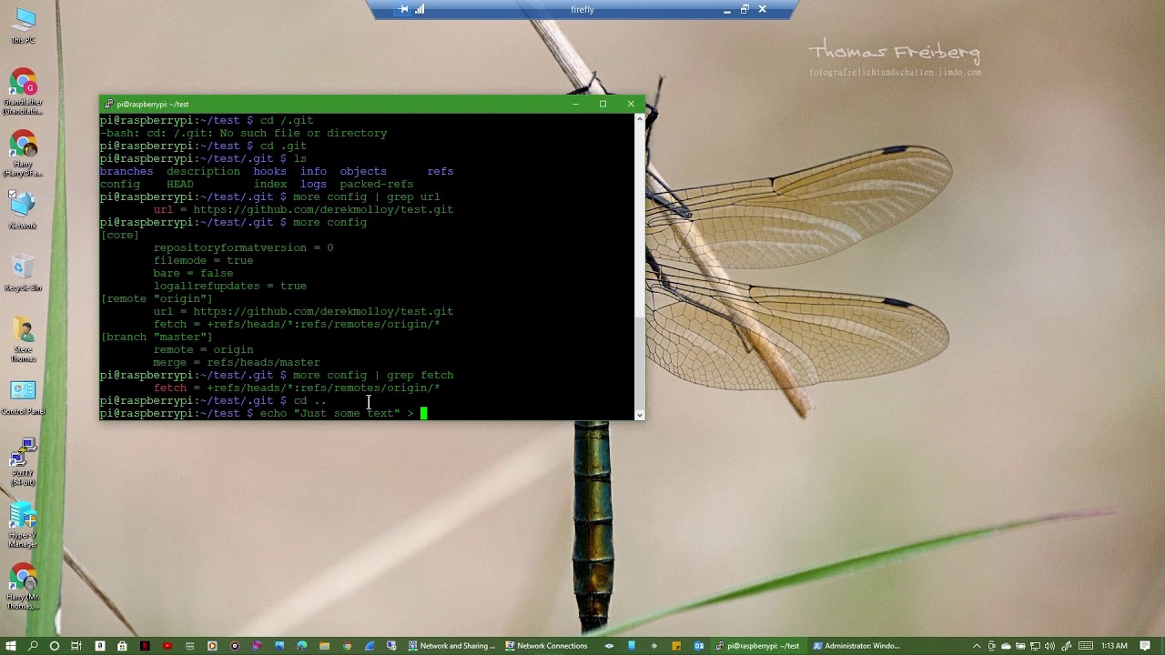Screen dimensions: 1165x655
Task: Open the File Explorer taskbar icon
Action: [x=324, y=646]
